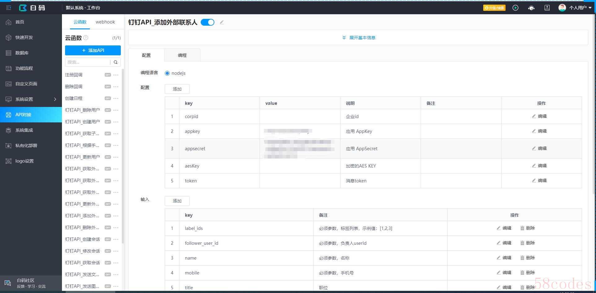Image resolution: width=596 pixels, height=293 pixels.
Task: Toggle OFF switch for 注册回调
Action: 107,75
